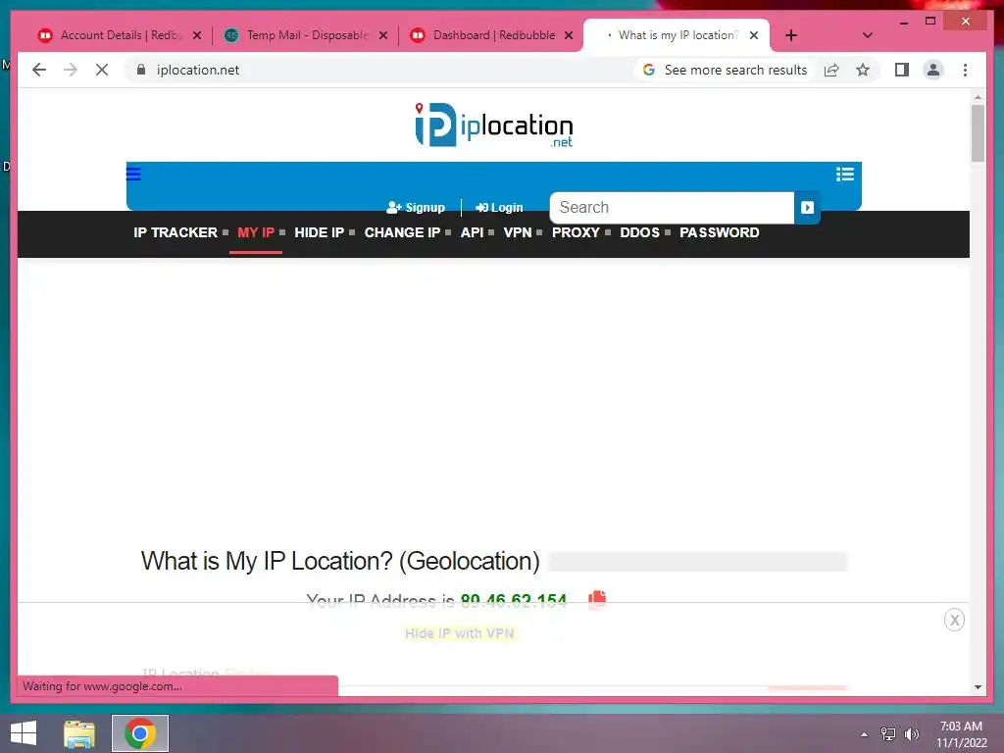Viewport: 1004px width, 753px height.
Task: Expand the tab search dropdown
Action: click(867, 35)
